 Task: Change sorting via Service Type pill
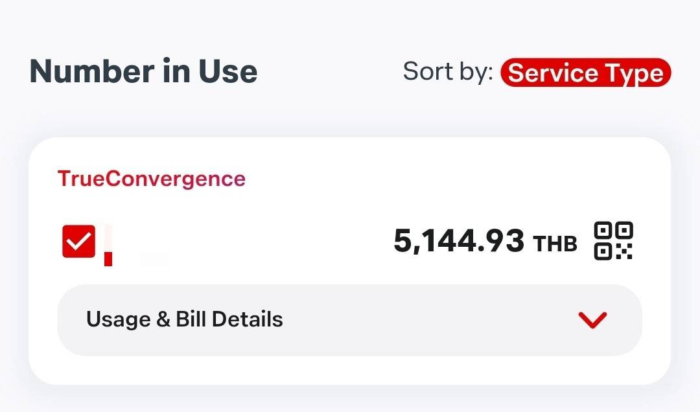click(585, 73)
